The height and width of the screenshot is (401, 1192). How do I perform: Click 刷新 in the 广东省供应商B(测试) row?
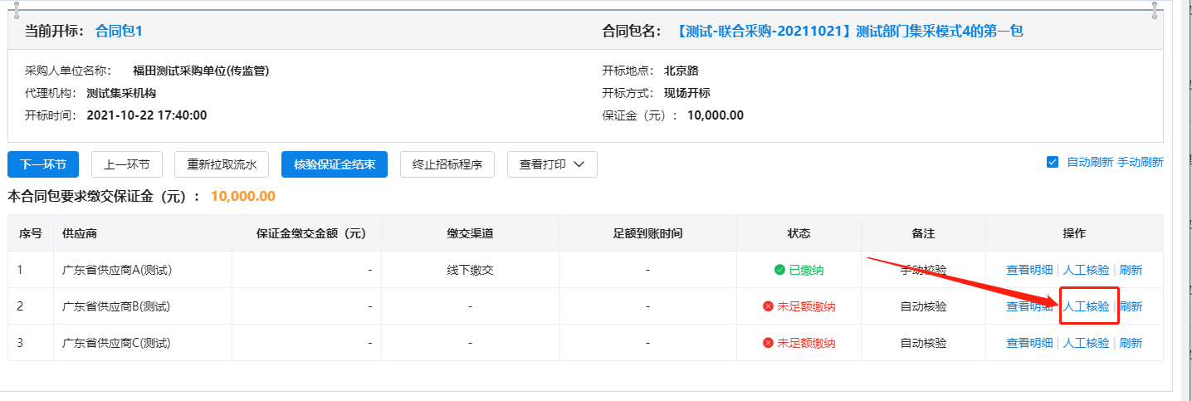click(1131, 306)
